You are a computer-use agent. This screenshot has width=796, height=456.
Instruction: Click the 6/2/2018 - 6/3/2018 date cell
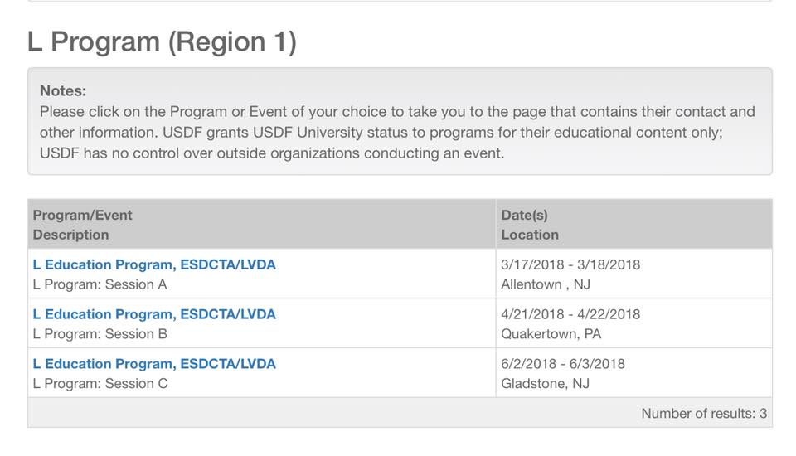pos(563,364)
